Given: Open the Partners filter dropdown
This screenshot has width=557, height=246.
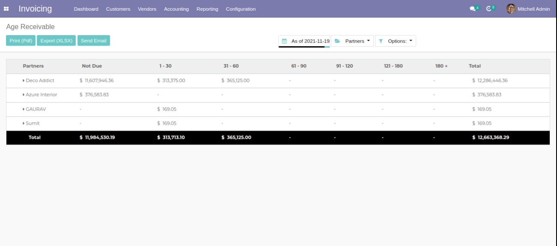Looking at the screenshot, I should [x=357, y=41].
